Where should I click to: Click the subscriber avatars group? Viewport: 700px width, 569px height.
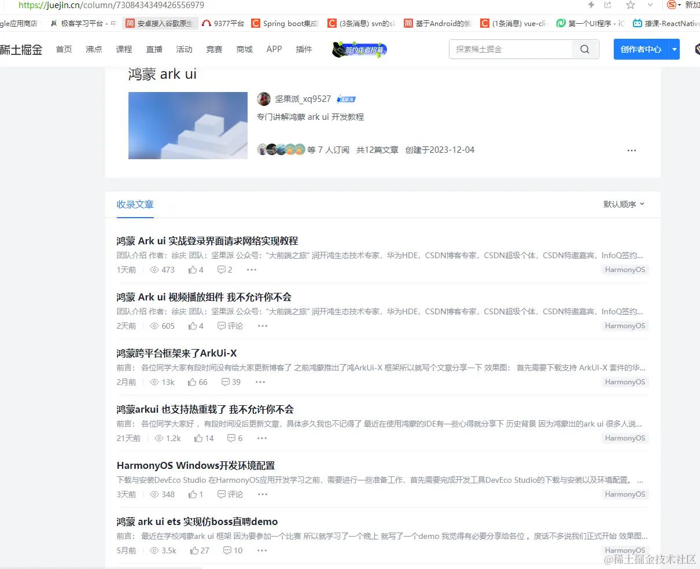click(281, 149)
